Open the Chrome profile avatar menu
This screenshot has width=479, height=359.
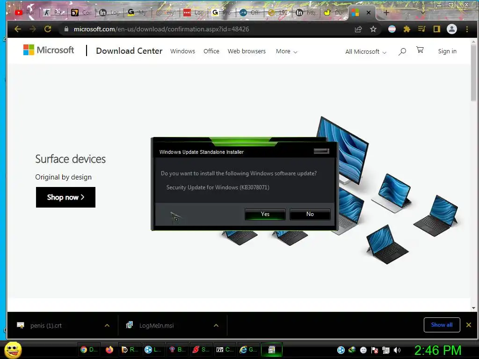coord(452,29)
